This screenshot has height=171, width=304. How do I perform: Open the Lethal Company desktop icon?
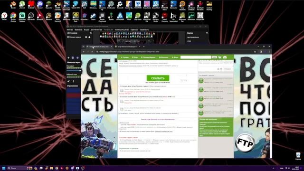click(x=165, y=17)
